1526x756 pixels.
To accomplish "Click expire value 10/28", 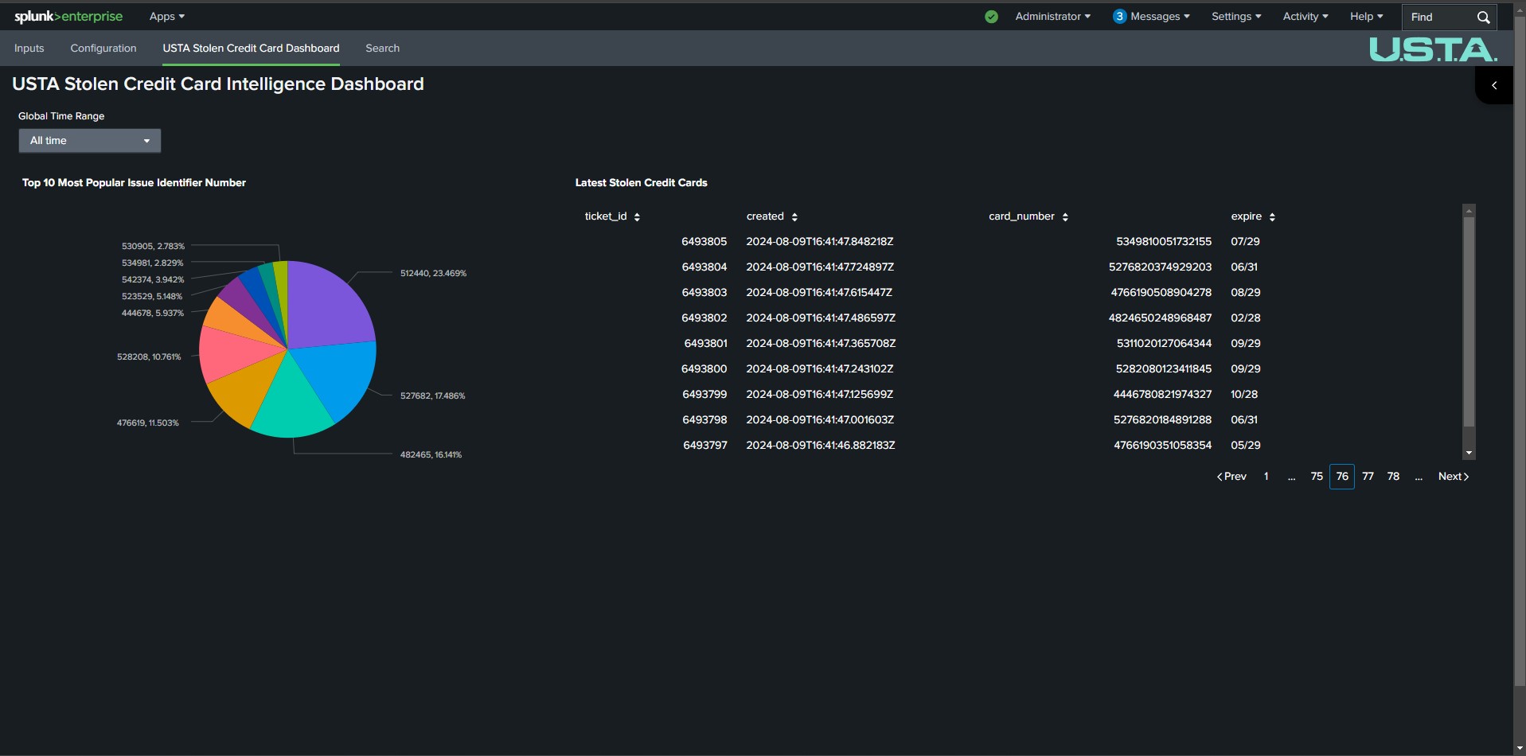I will [1244, 395].
